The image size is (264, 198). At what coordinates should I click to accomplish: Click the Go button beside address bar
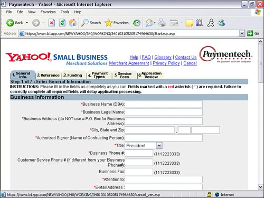(253, 33)
